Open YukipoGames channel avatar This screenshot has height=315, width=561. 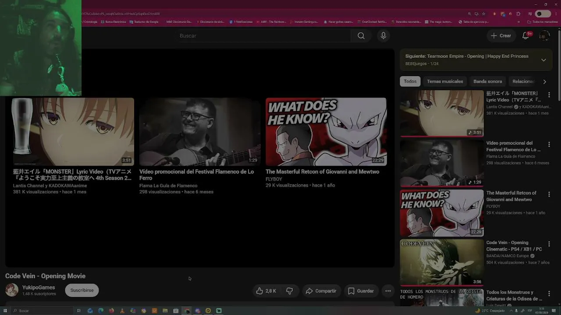[12, 290]
